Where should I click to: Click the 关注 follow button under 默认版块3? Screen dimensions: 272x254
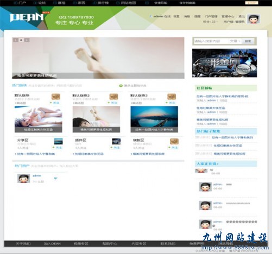(x=171, y=103)
